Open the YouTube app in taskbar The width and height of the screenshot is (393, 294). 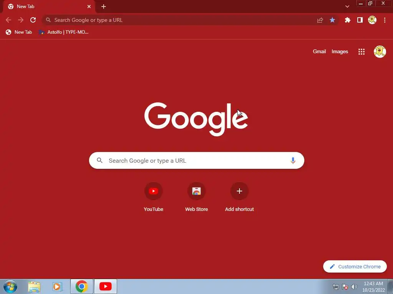coord(106,286)
